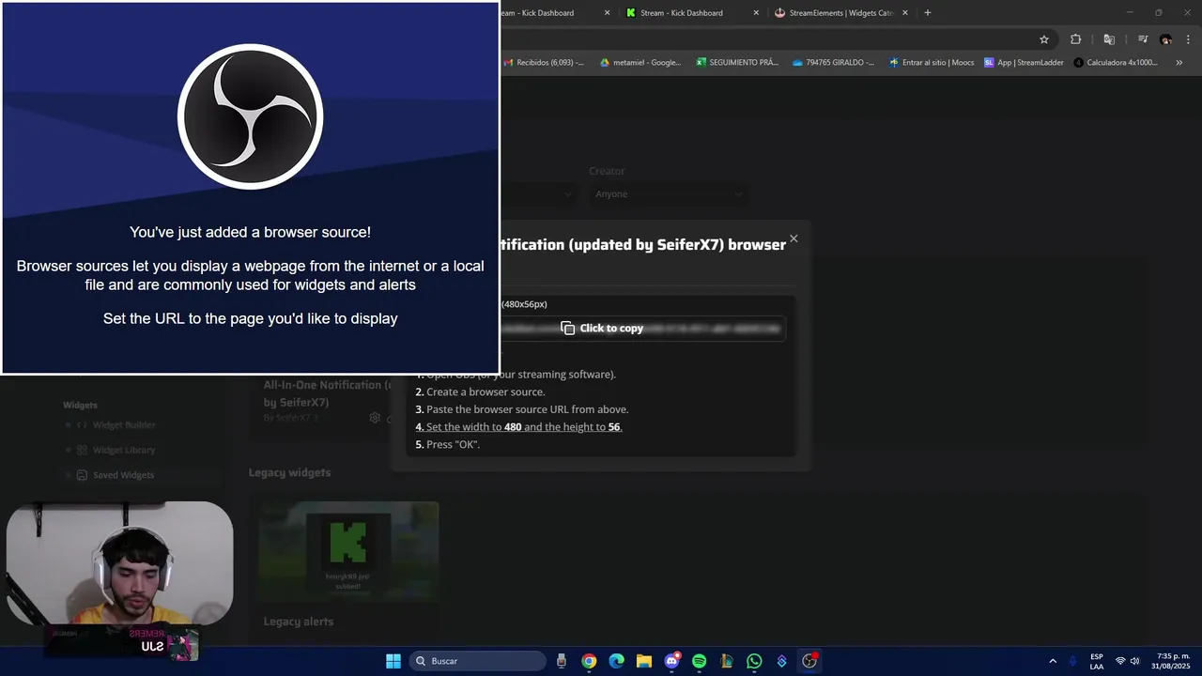Open the media controls icon in Chrome
This screenshot has height=676, width=1202.
[1143, 39]
